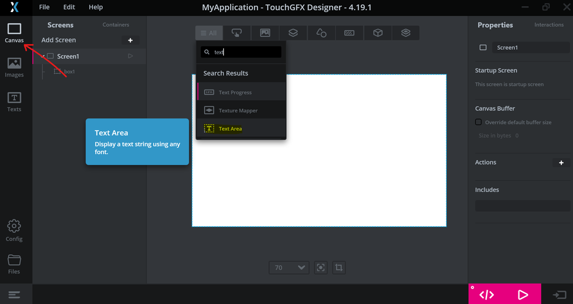Run the simulator play button
Image resolution: width=573 pixels, height=304 pixels.
point(523,294)
